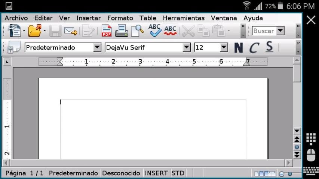This screenshot has height=179, width=319.
Task: Open the font size 12 dropdown
Action: [224, 47]
